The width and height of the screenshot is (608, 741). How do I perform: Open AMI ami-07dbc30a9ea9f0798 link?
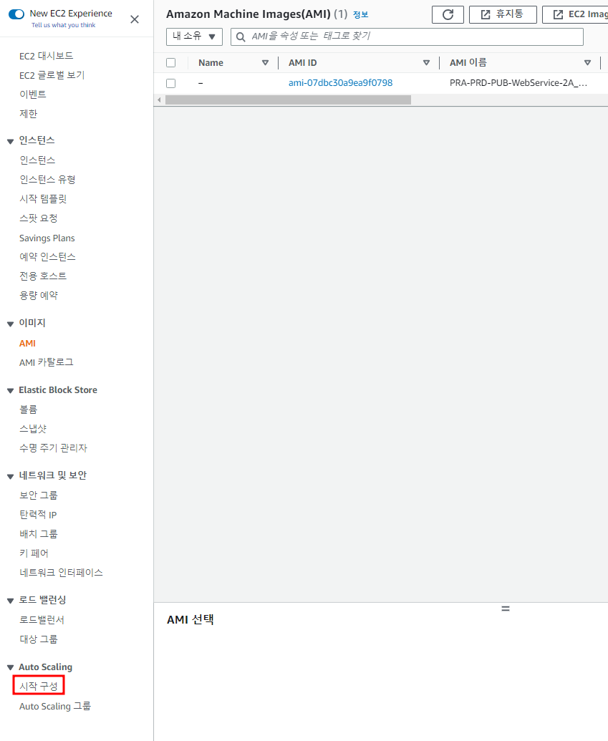pos(340,83)
